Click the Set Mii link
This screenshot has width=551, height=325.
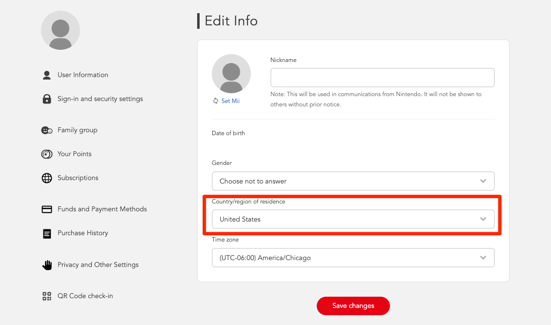point(230,101)
